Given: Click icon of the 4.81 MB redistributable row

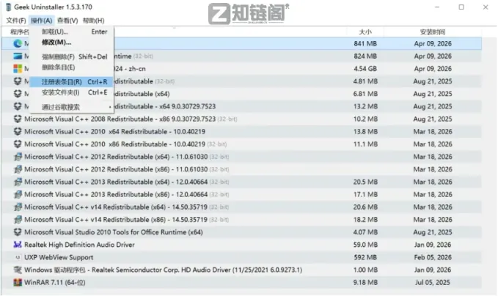Looking at the screenshot, I should click(18, 81).
